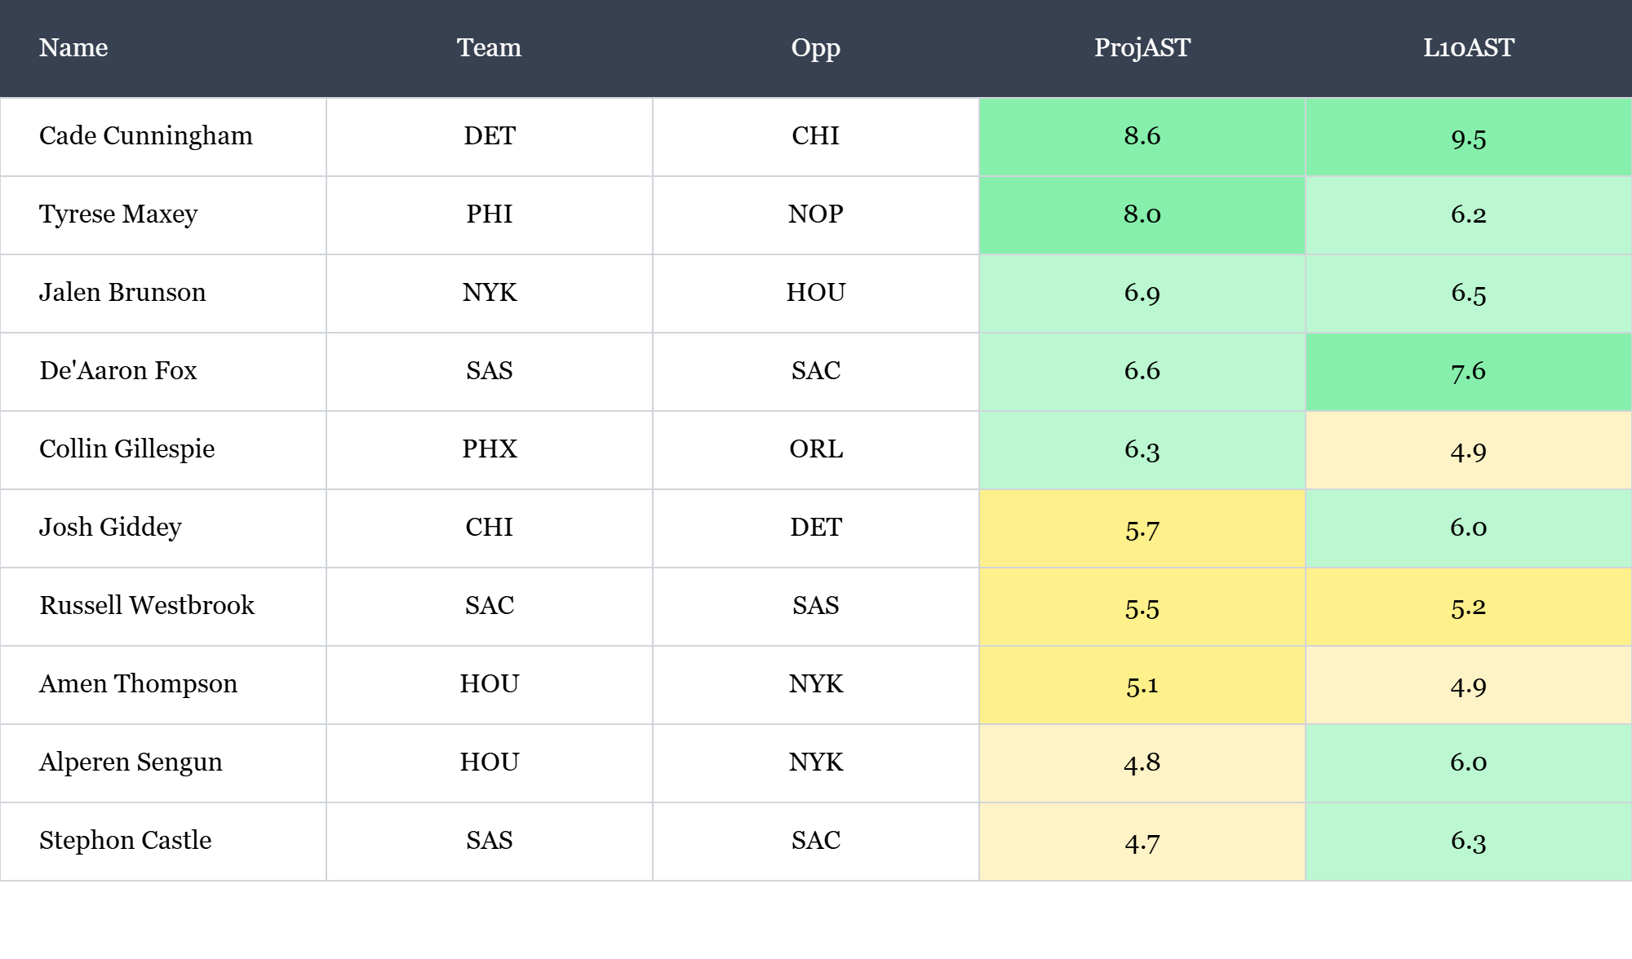Image resolution: width=1632 pixels, height=959 pixels.
Task: Select Josh Giddey's name
Action: point(110,528)
